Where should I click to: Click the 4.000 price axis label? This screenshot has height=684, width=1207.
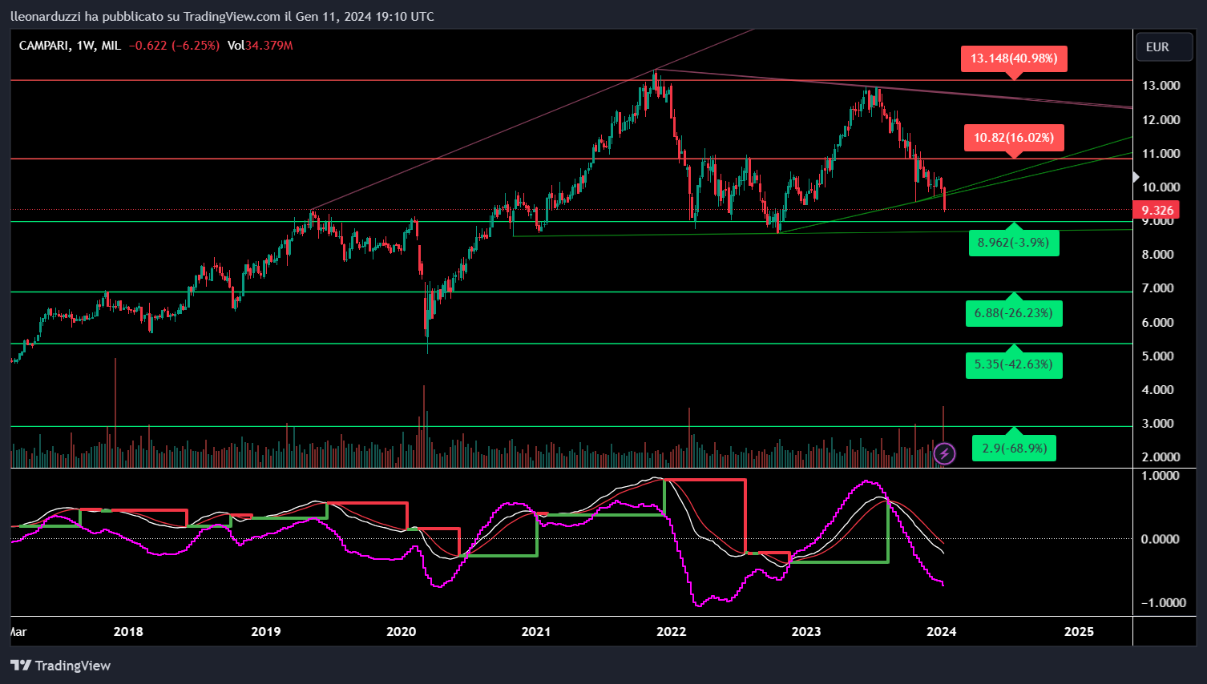pyautogui.click(x=1157, y=390)
